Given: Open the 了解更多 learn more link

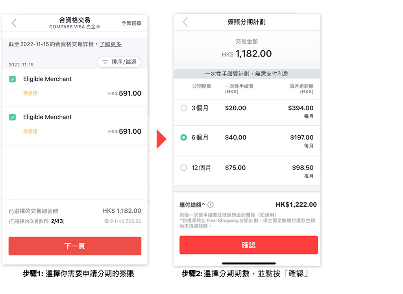Looking at the screenshot, I should [x=111, y=44].
